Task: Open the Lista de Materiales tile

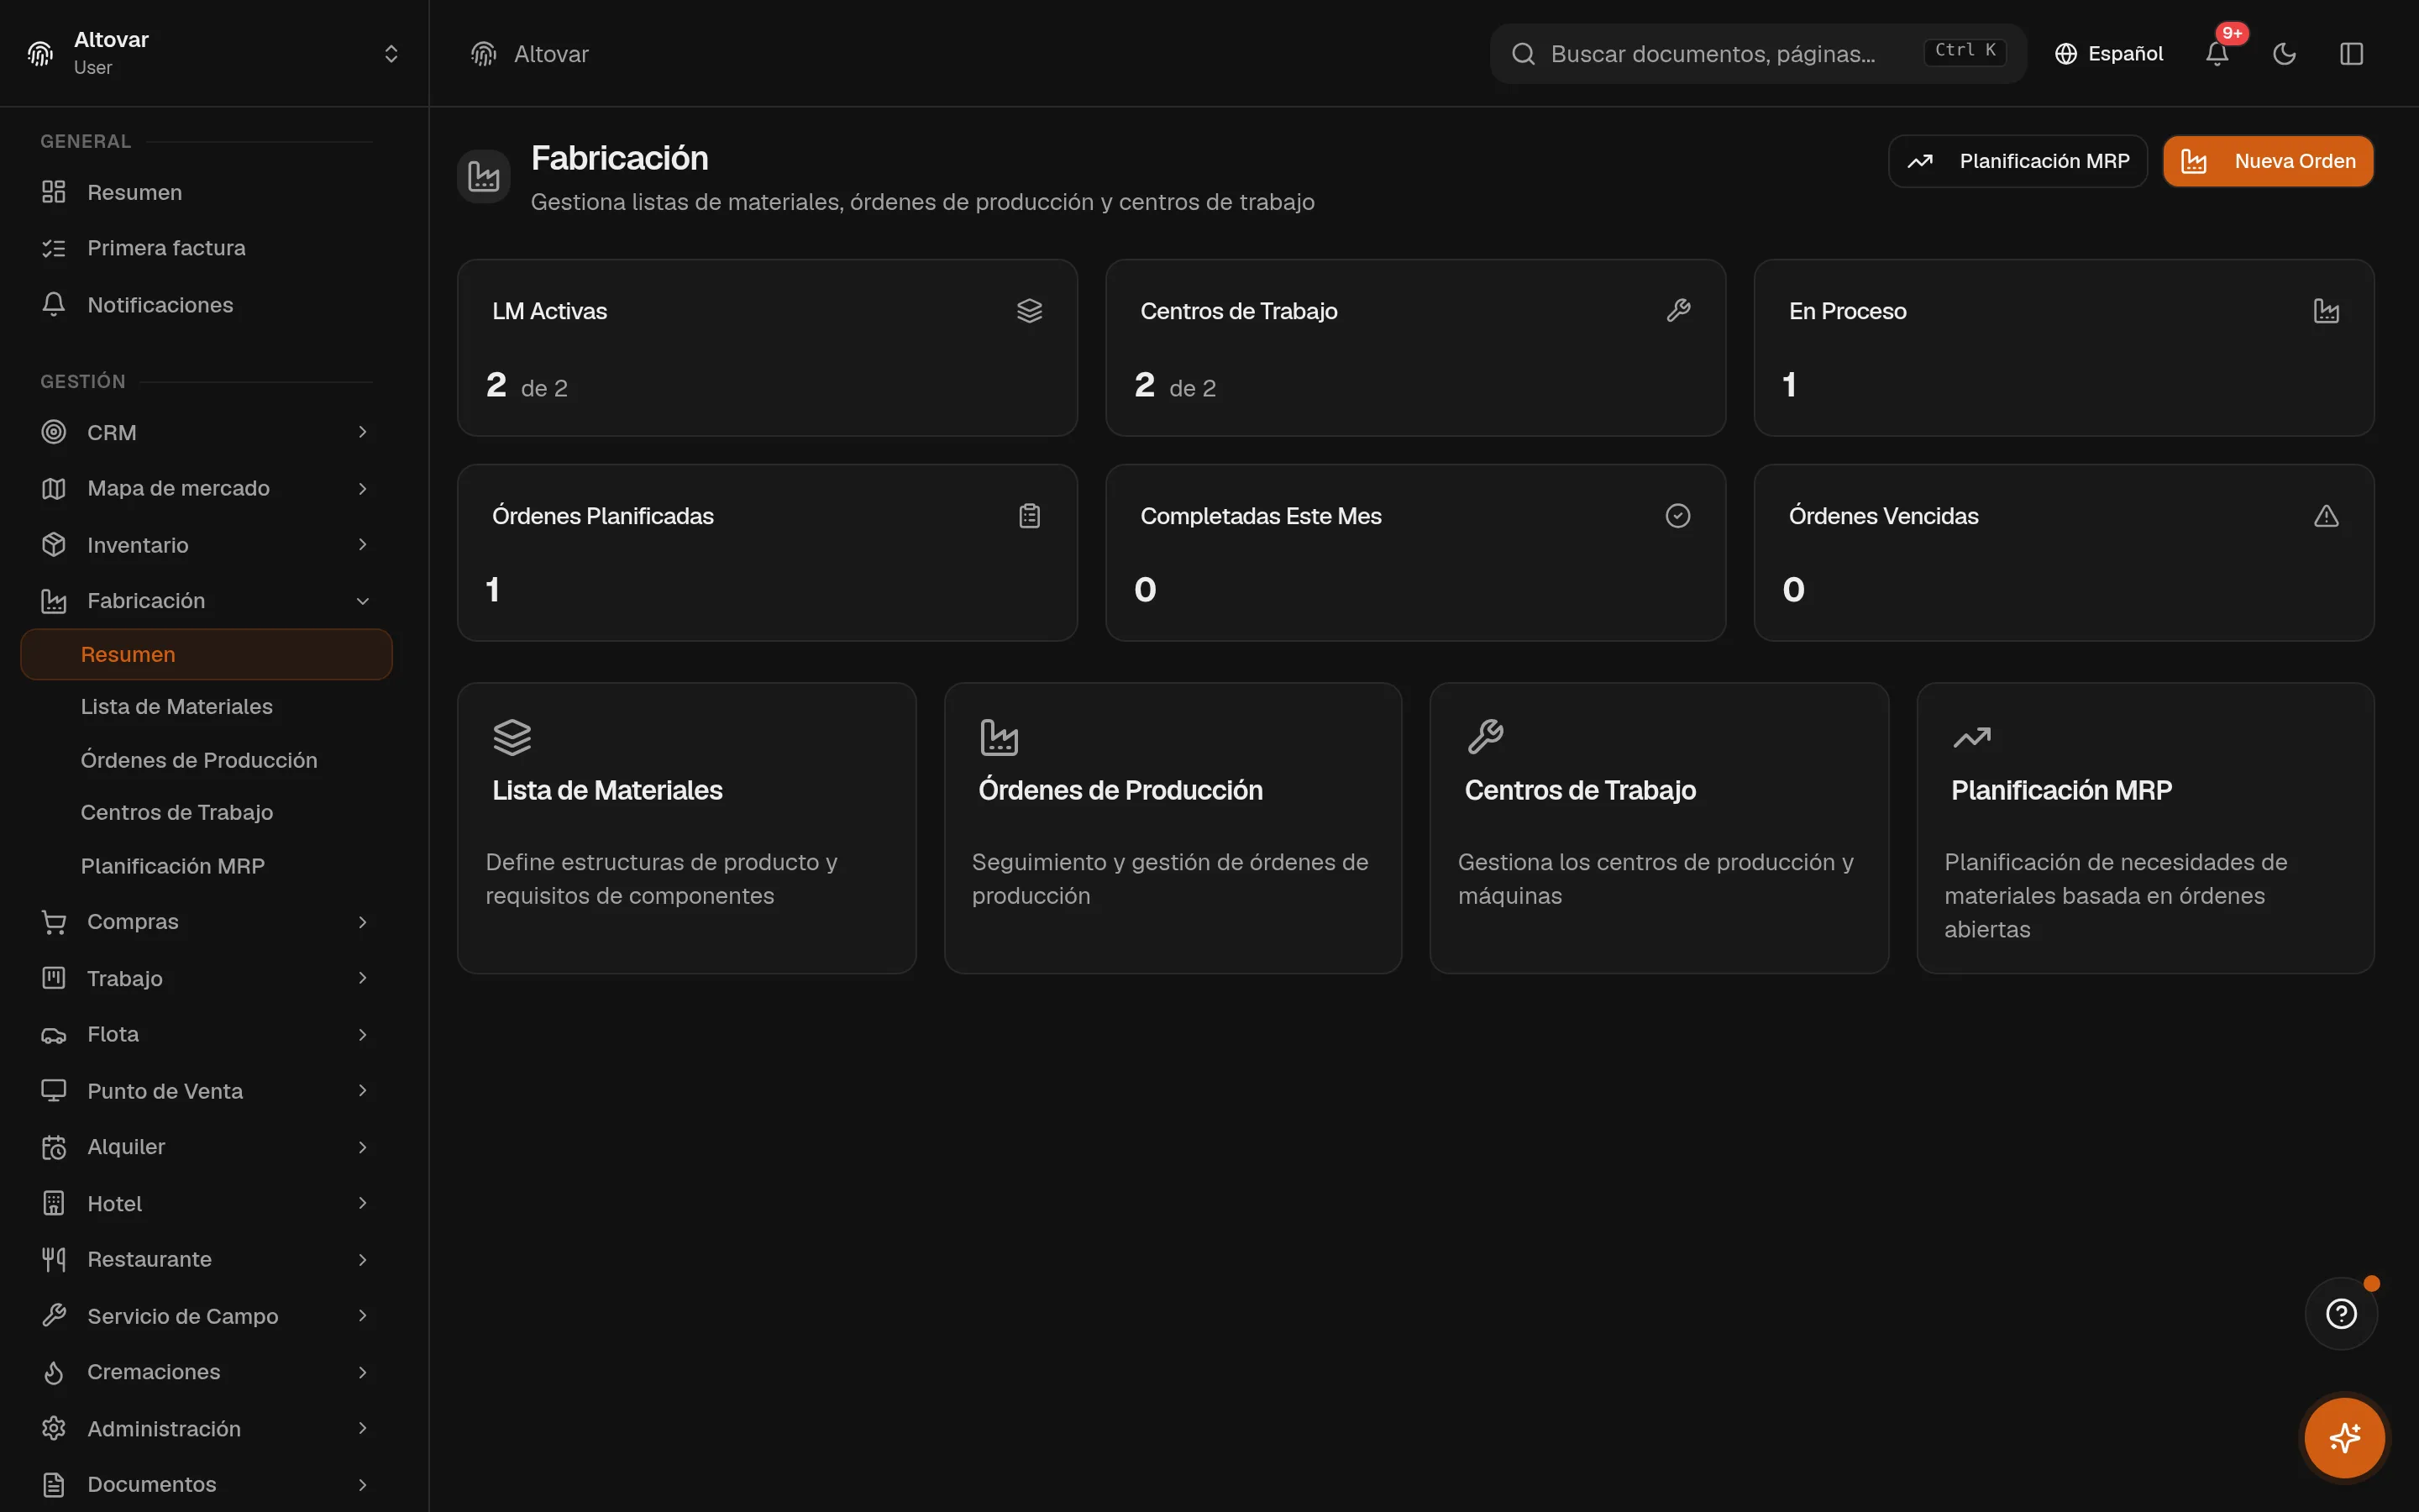Action: [687, 828]
